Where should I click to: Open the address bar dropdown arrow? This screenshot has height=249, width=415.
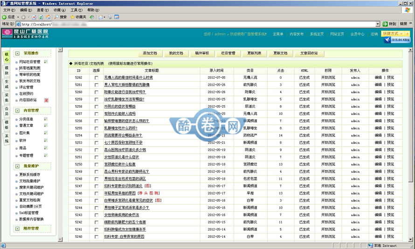(378, 24)
